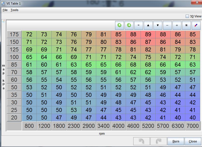Select the 2900 rpm bin header

(x=89, y=126)
